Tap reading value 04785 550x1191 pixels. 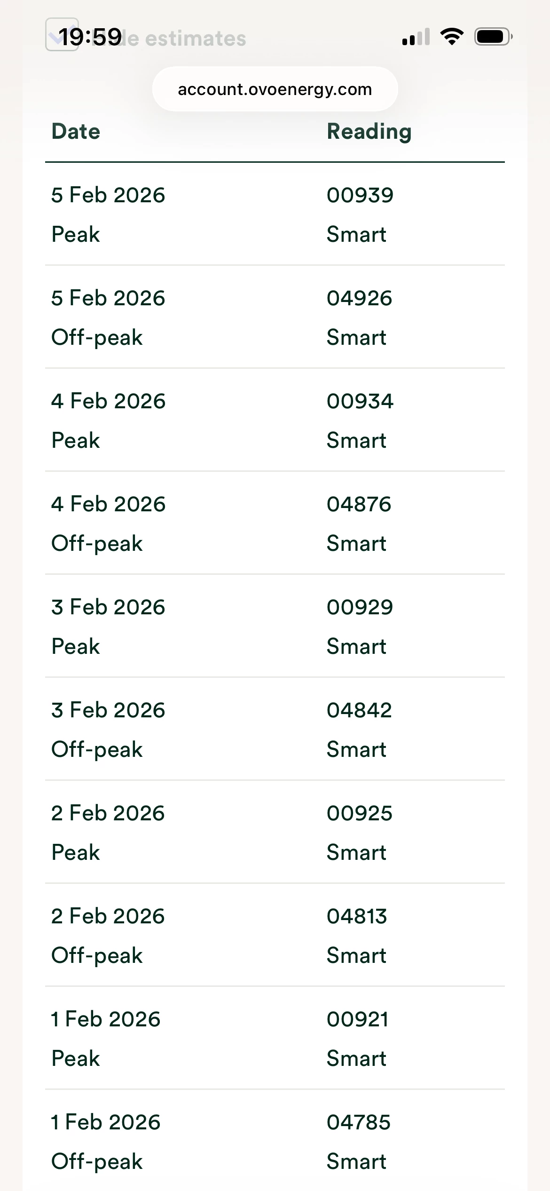pos(358,1122)
